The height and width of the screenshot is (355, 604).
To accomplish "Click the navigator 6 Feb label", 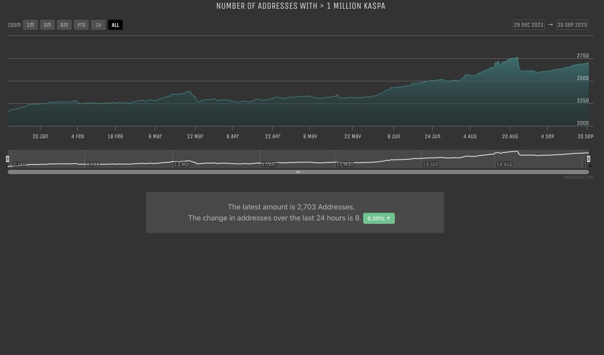I will point(93,164).
